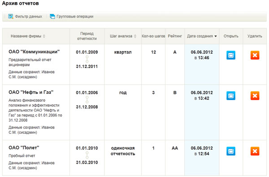Select the ОАО "Полет" firm name
Screen dimensions: 269x177
point(24,148)
